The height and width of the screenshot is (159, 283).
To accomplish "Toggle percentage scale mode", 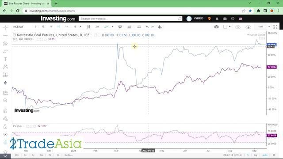I will pos(248,155).
